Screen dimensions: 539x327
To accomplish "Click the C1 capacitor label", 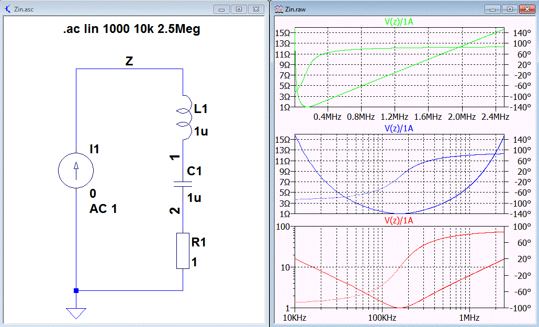I will click(x=194, y=171).
